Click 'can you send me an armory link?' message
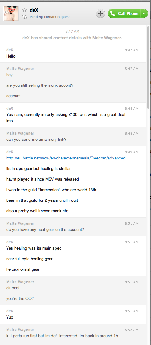Viewport: 151px width, 345px height. tap(36, 139)
